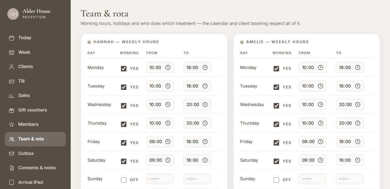
Task: Open clock picker for Amelie Saturday from time
Action: click(321, 160)
